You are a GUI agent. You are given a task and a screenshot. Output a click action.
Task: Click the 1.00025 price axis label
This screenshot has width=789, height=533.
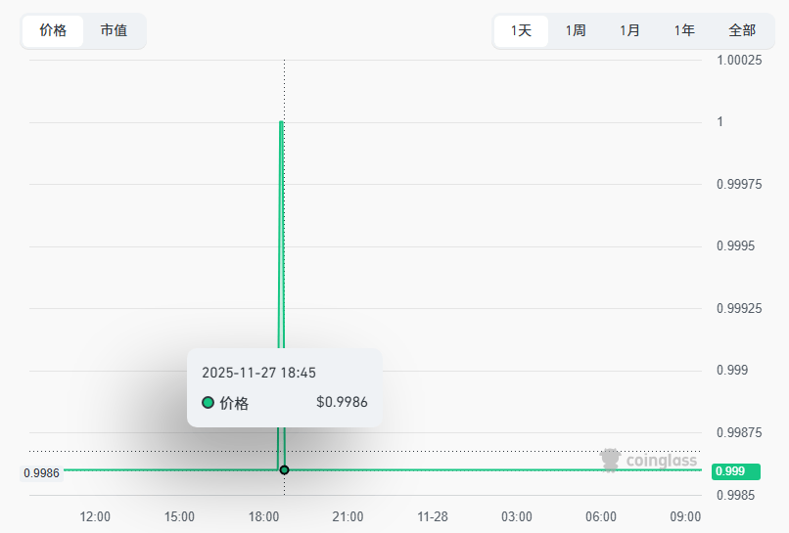coord(739,60)
